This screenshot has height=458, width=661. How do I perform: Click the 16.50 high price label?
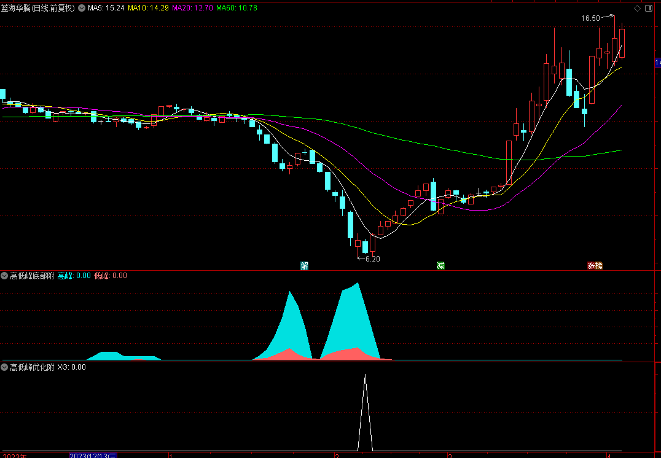tap(590, 18)
